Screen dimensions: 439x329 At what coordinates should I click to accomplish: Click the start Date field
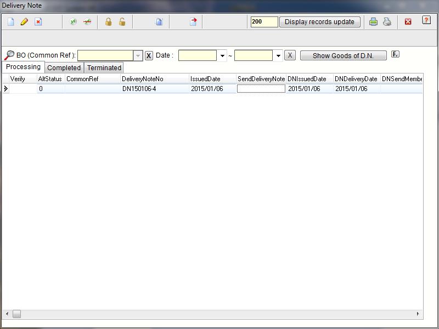198,55
